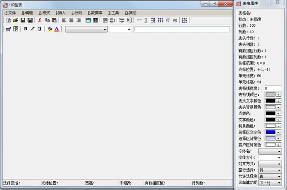Viewport: 287px width, 190px height.
Task: Click the toolbar cell content input field
Action: (x=181, y=29)
